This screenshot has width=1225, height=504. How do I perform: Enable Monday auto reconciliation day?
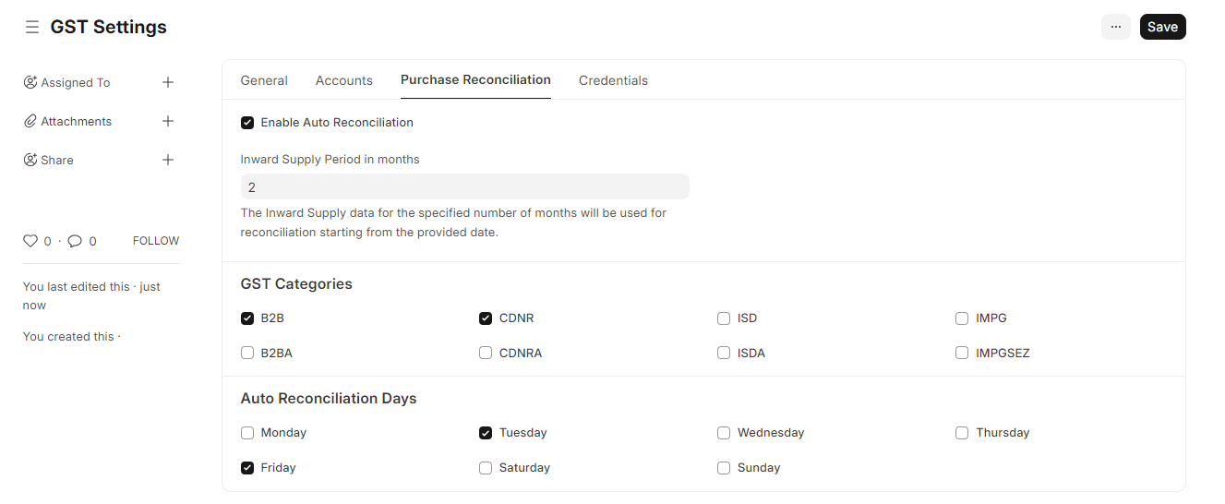click(x=247, y=433)
